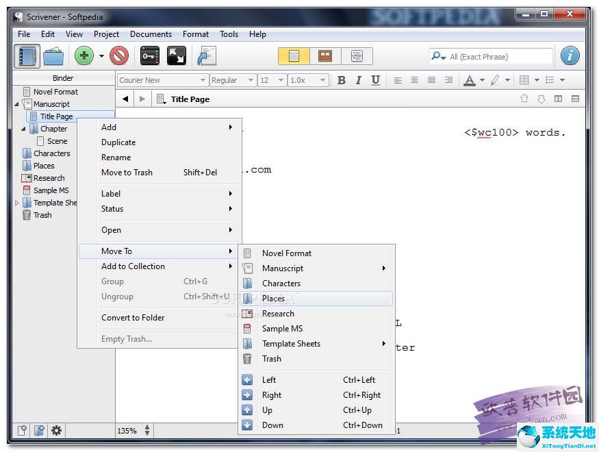Go to previous document up arrow
The height and width of the screenshot is (452, 599).
(524, 99)
